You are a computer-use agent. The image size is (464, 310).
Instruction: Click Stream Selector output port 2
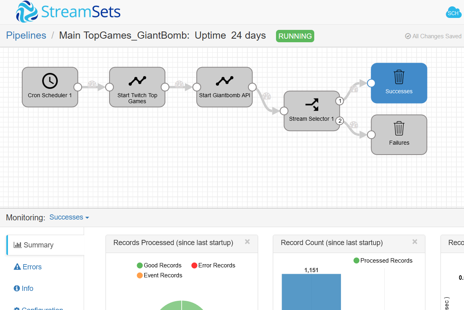340,121
